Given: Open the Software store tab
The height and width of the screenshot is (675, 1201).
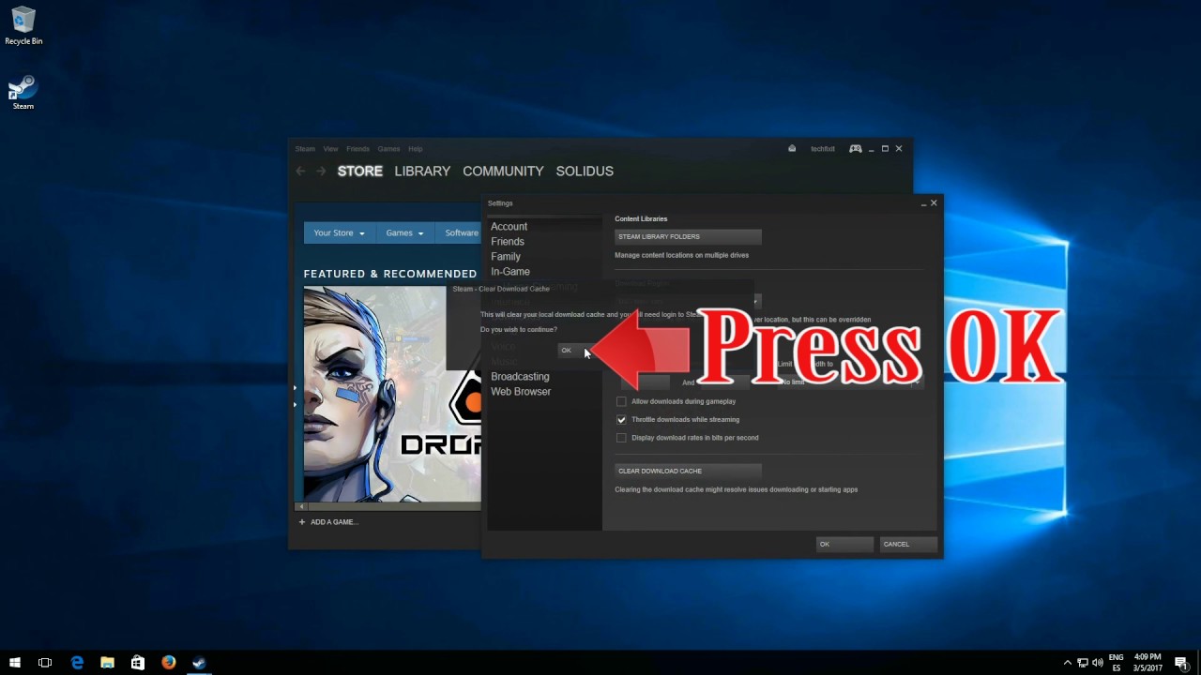Looking at the screenshot, I should (x=461, y=232).
